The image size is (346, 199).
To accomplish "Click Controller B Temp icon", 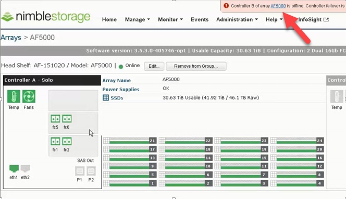I will pyautogui.click(x=337, y=96).
